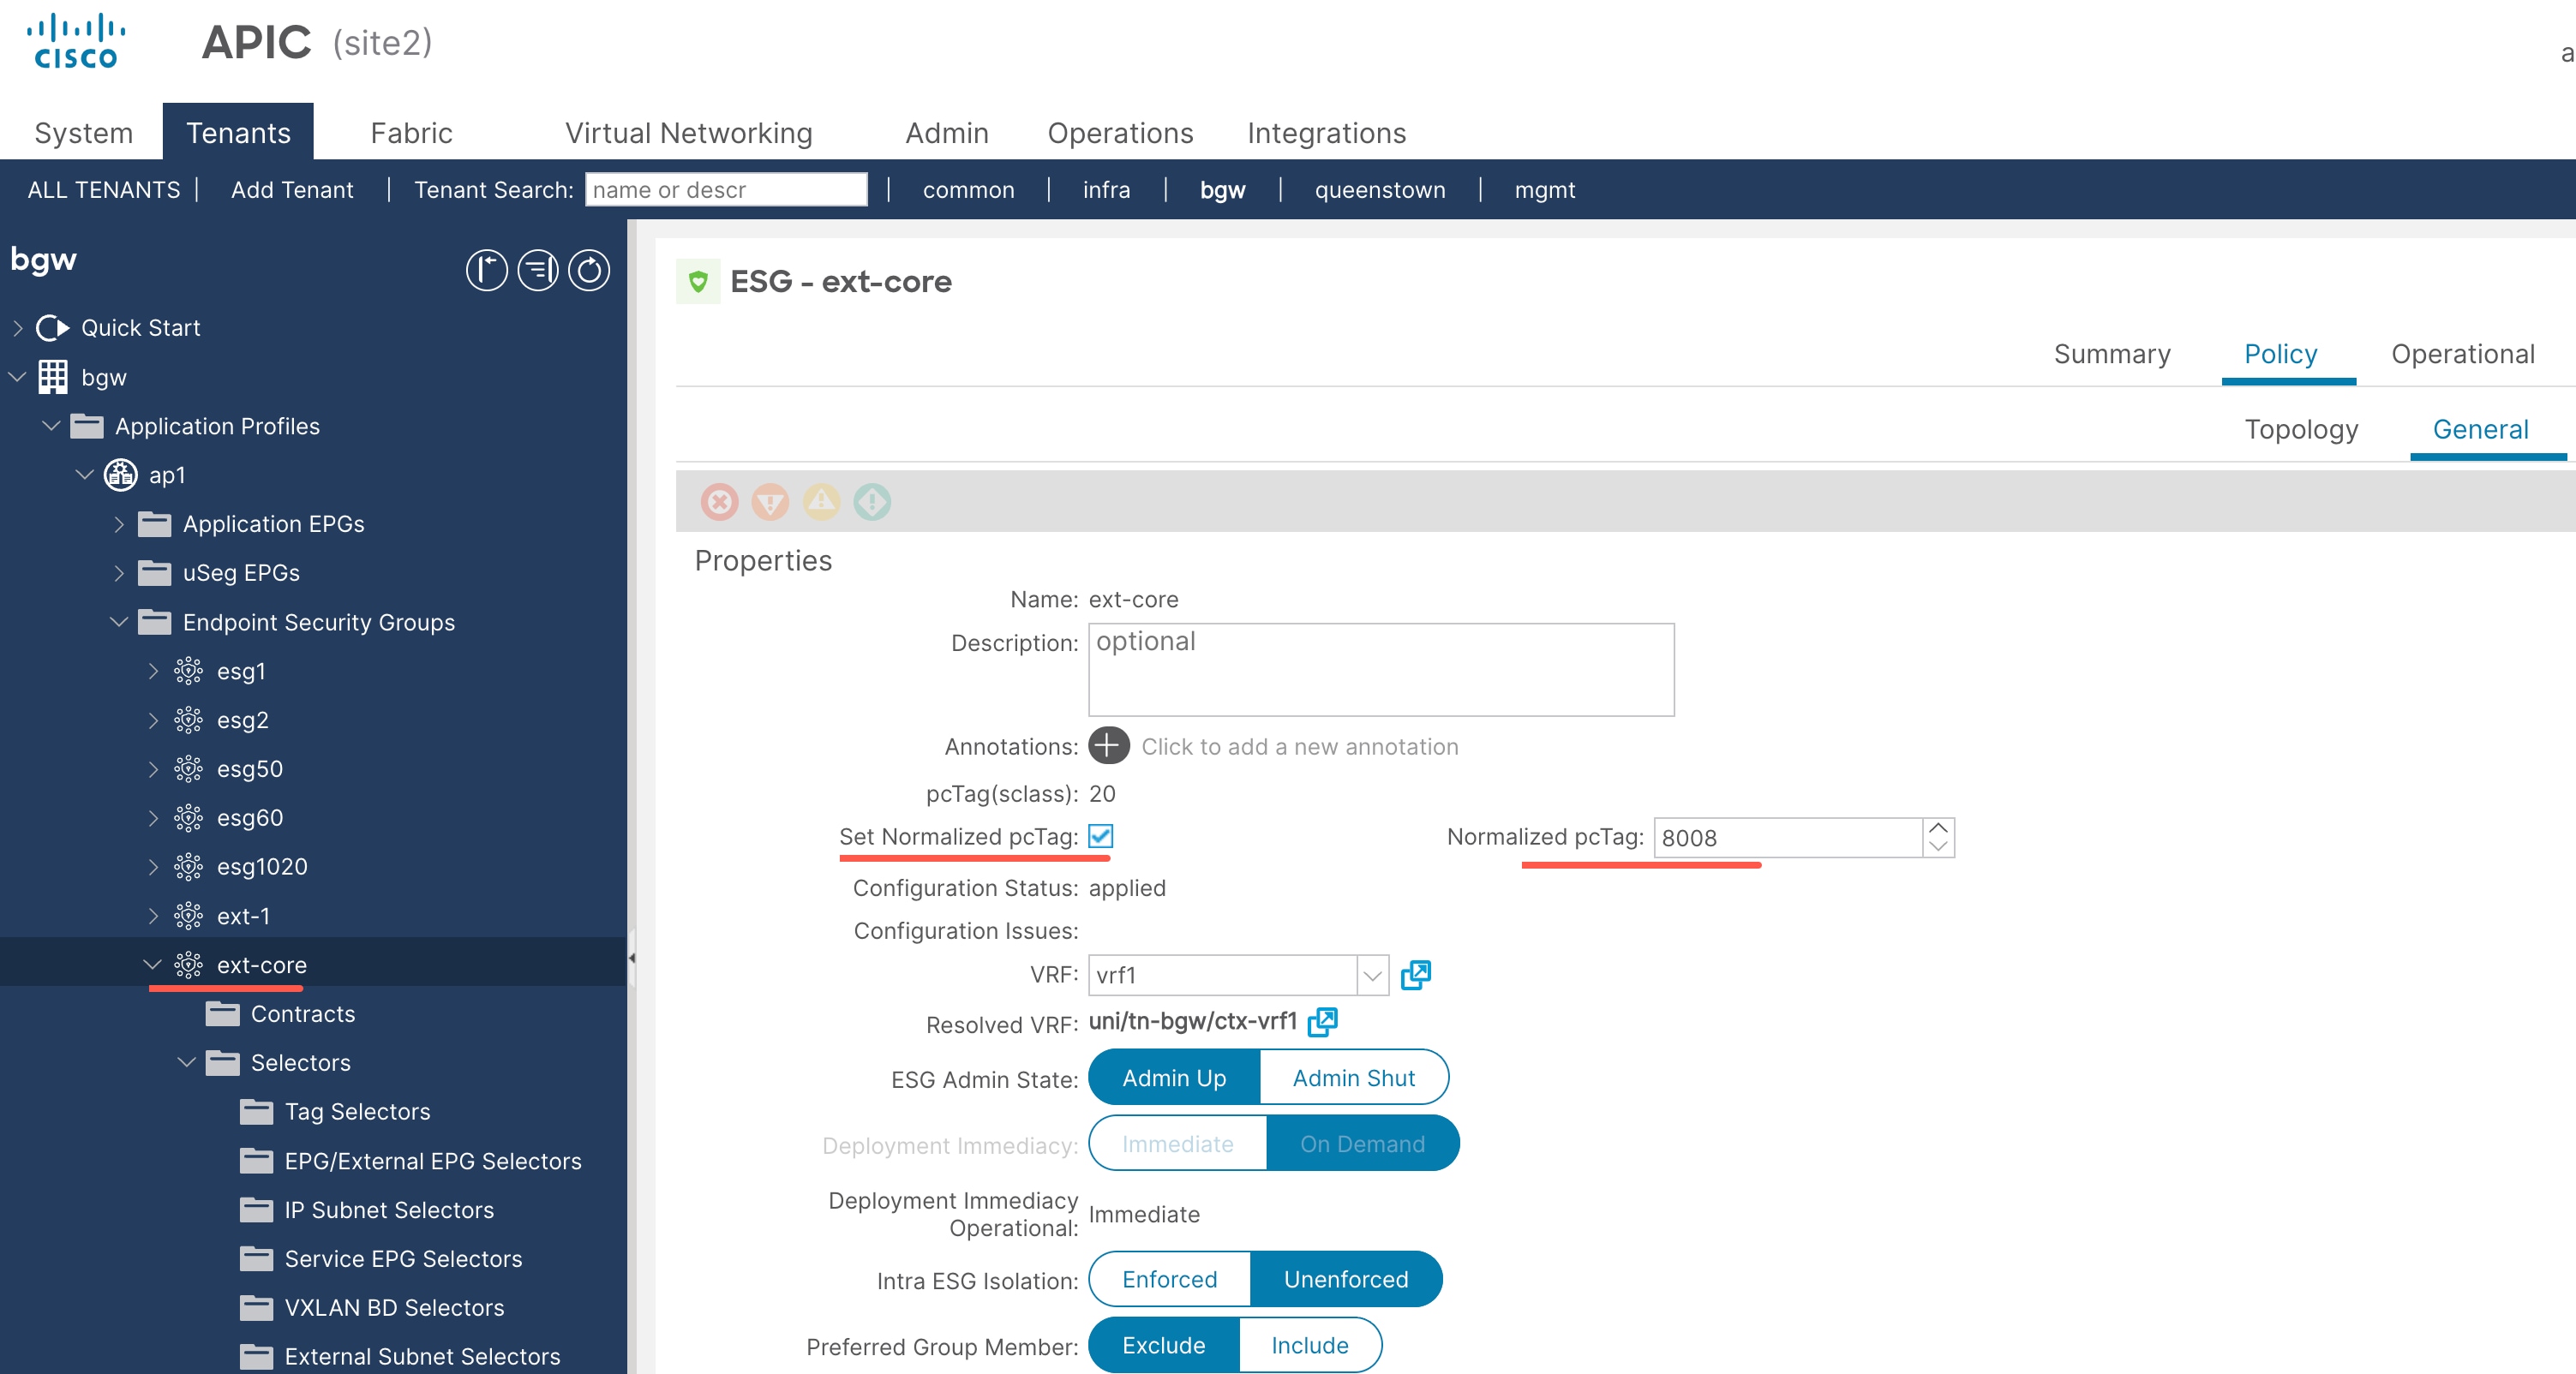Open the Virtual Networking tab
Screen dimensions: 2576x1374
point(688,132)
